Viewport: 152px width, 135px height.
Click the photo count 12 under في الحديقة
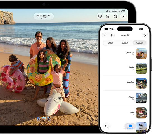133,85
